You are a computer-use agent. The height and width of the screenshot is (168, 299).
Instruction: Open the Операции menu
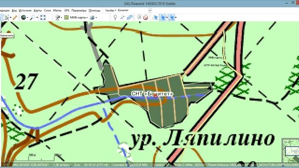[5, 10]
